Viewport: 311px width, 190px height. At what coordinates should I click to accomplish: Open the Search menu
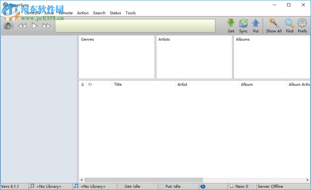click(x=99, y=13)
